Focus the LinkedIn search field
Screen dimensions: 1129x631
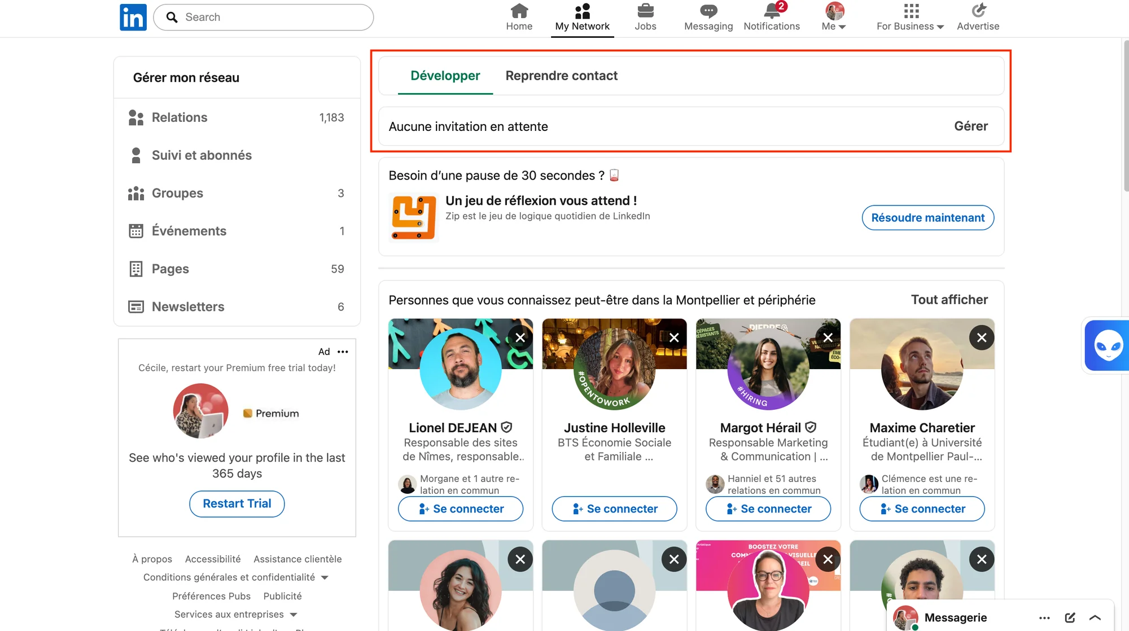pos(264,17)
